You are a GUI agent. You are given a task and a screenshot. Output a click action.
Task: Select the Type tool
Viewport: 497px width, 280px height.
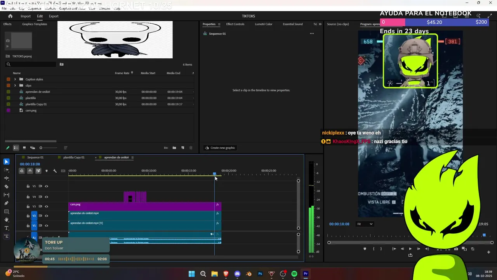coord(7,228)
